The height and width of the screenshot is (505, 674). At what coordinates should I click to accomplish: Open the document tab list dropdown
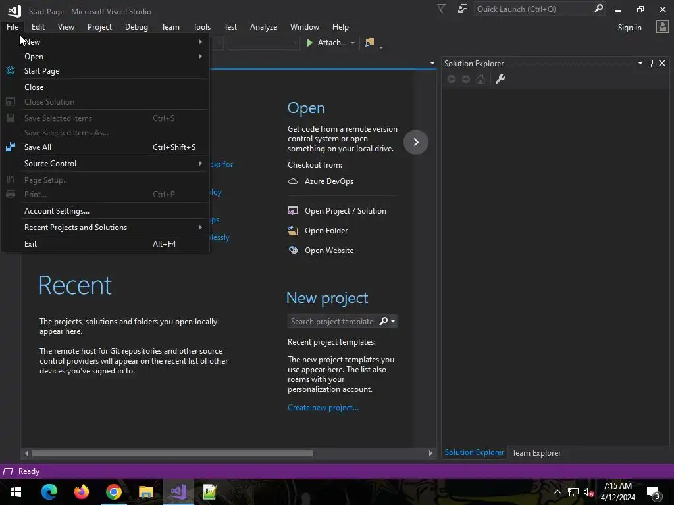(432, 64)
